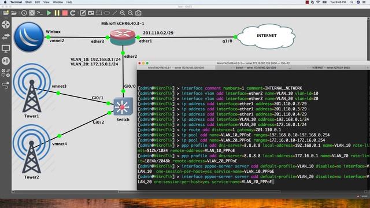
Task: Open the View menu
Action: (46, 2)
